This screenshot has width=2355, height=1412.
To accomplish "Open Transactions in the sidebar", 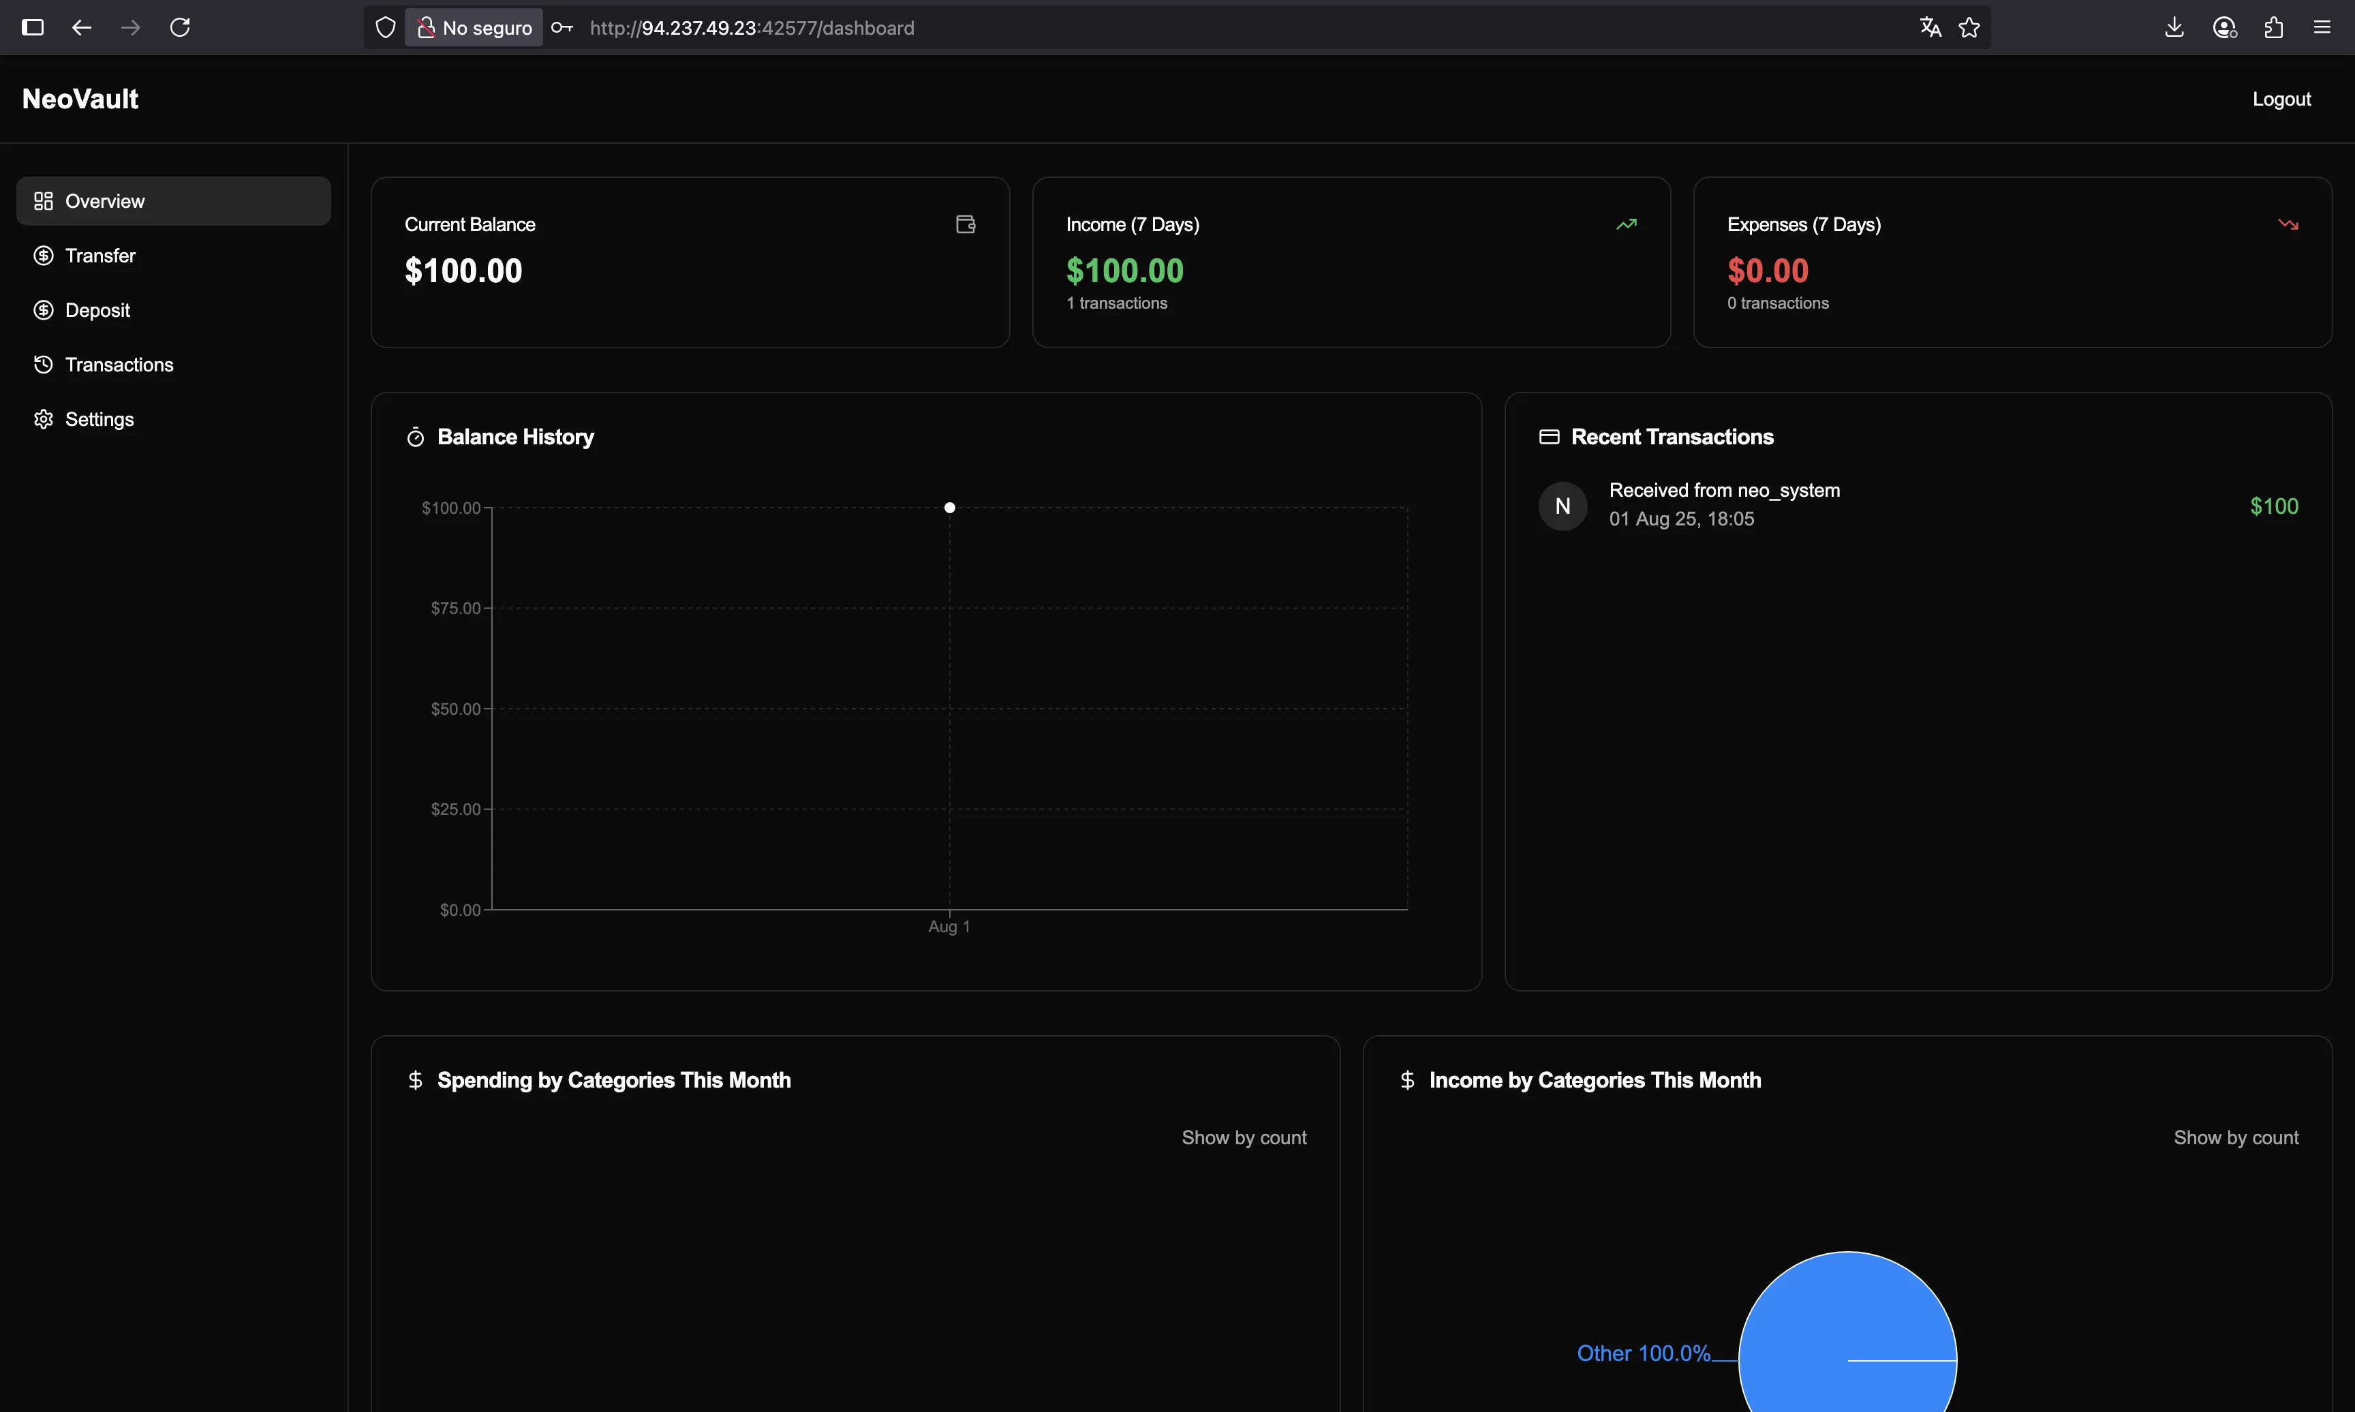I will click(173, 365).
